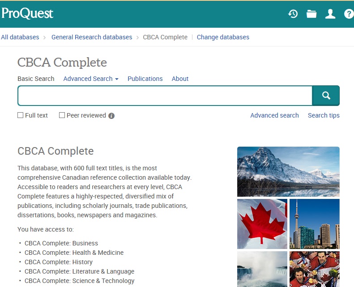
Task: Open the recent searches history icon
Action: [x=293, y=14]
